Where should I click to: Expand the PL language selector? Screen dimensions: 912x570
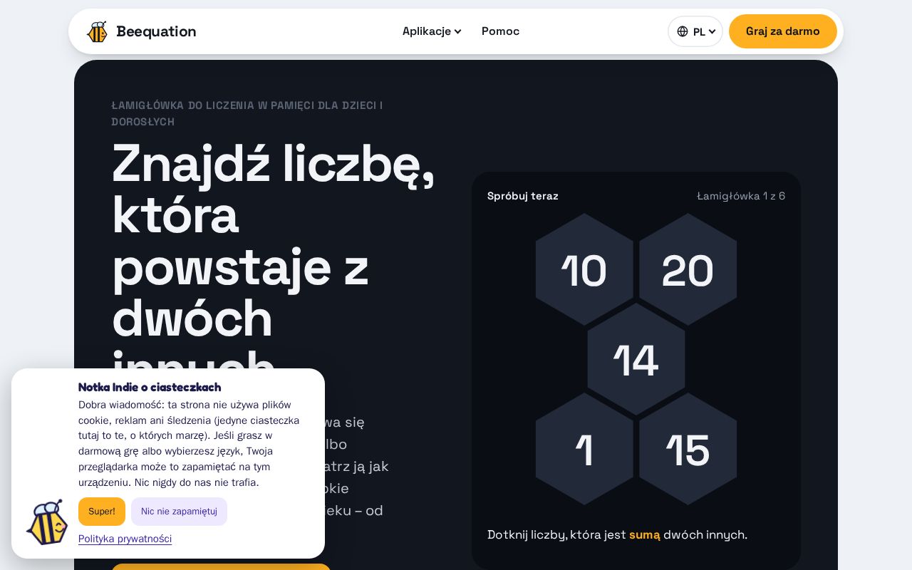pos(695,31)
